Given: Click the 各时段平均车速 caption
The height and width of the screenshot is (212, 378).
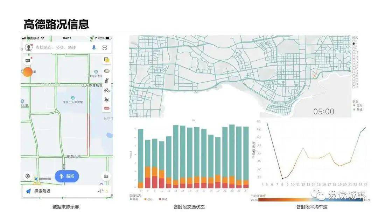Looking at the screenshot, I should point(312,207).
